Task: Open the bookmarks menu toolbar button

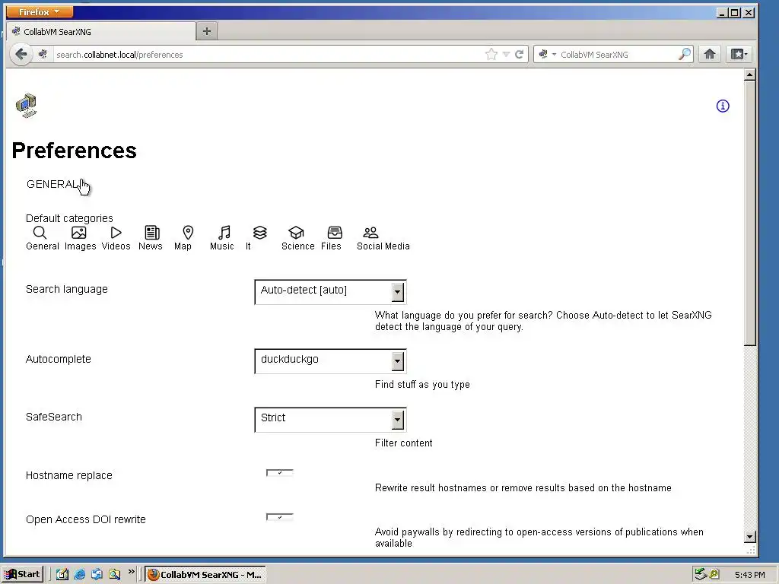Action: pyautogui.click(x=739, y=54)
